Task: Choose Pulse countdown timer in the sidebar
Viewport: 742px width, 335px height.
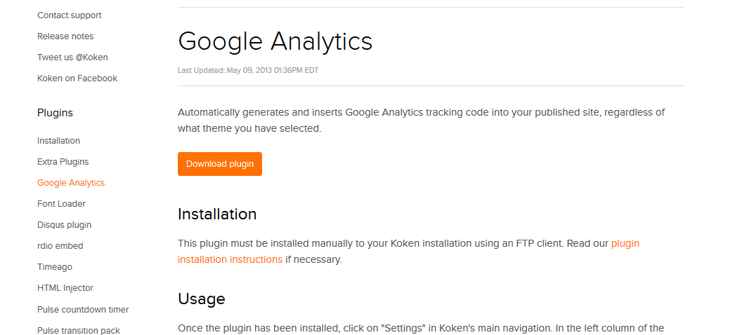Action: tap(83, 310)
